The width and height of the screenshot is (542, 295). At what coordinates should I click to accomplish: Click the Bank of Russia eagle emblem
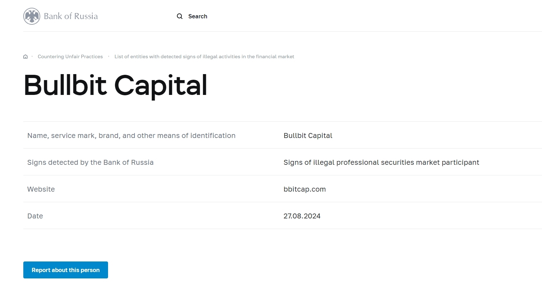point(32,16)
